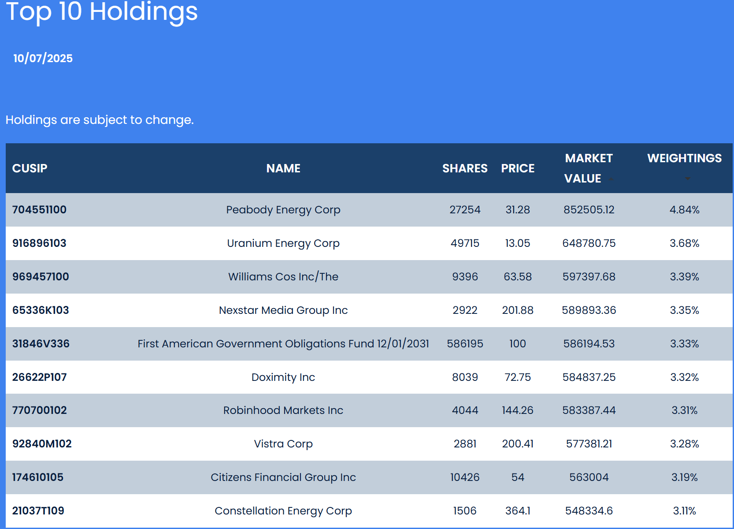Screen dimensions: 734x529
Task: Sort table by PRICE column header
Action: (x=518, y=168)
